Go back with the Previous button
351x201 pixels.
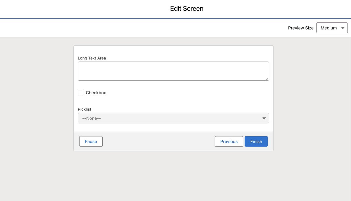[x=229, y=141]
